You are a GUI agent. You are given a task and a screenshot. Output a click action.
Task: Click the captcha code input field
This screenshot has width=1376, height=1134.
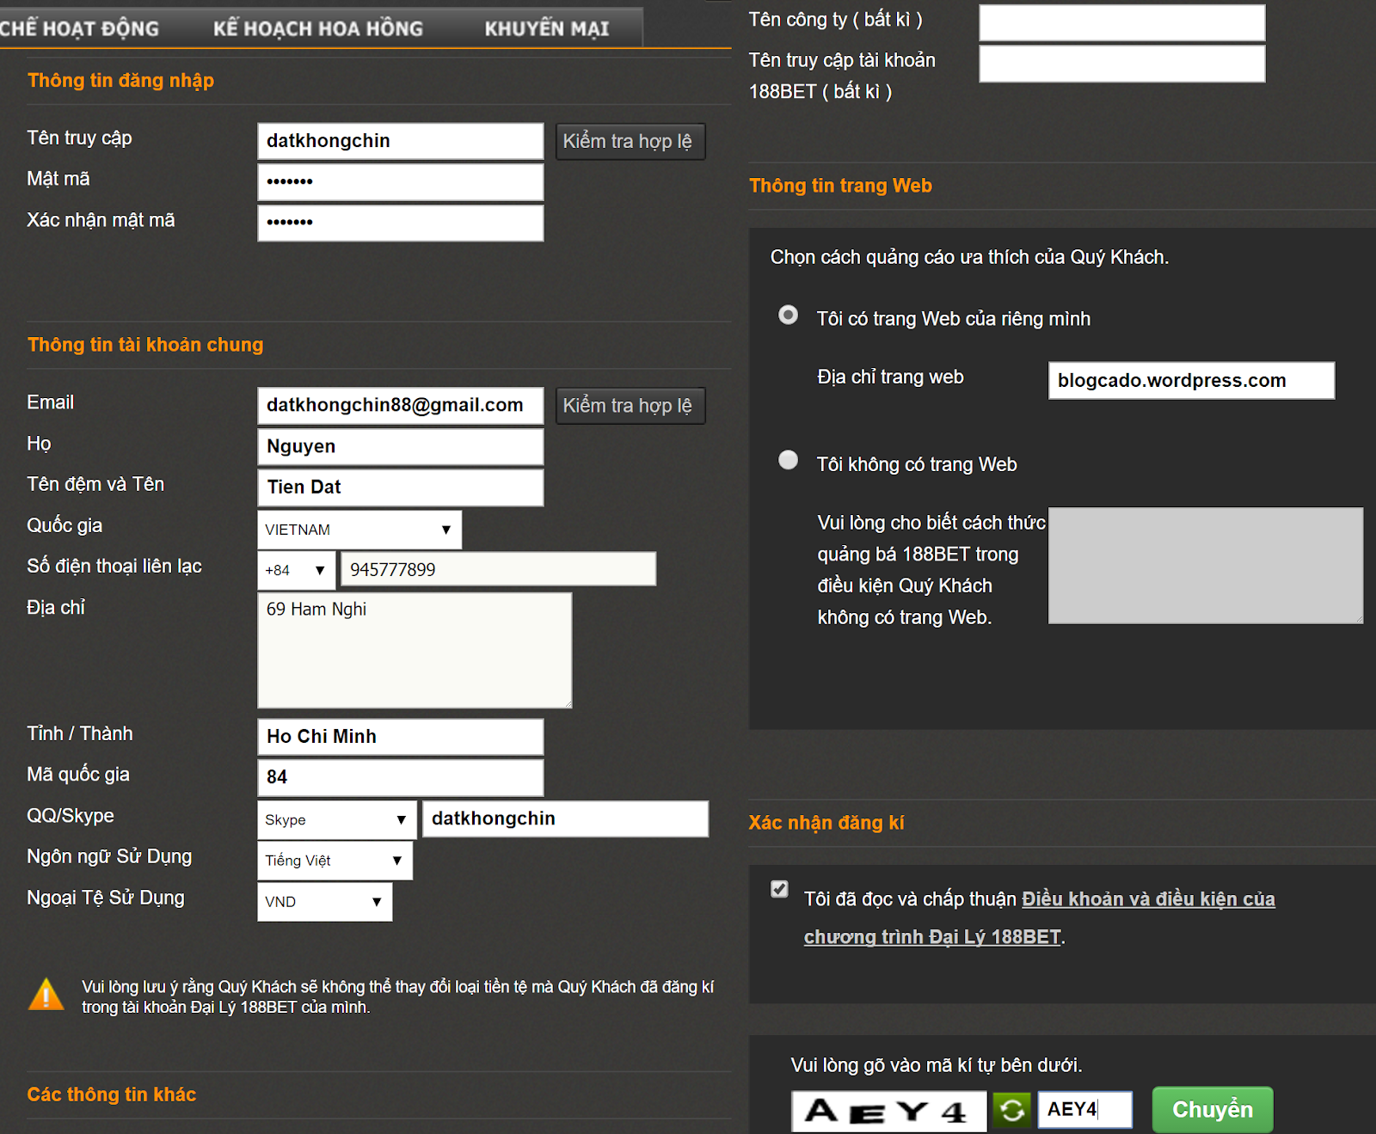1085,1109
